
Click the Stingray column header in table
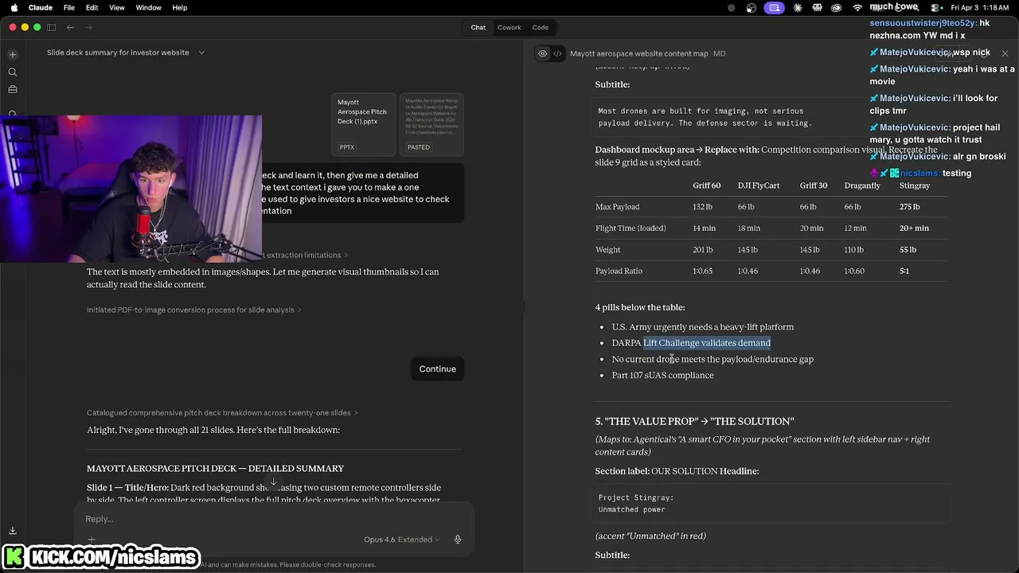click(x=915, y=185)
